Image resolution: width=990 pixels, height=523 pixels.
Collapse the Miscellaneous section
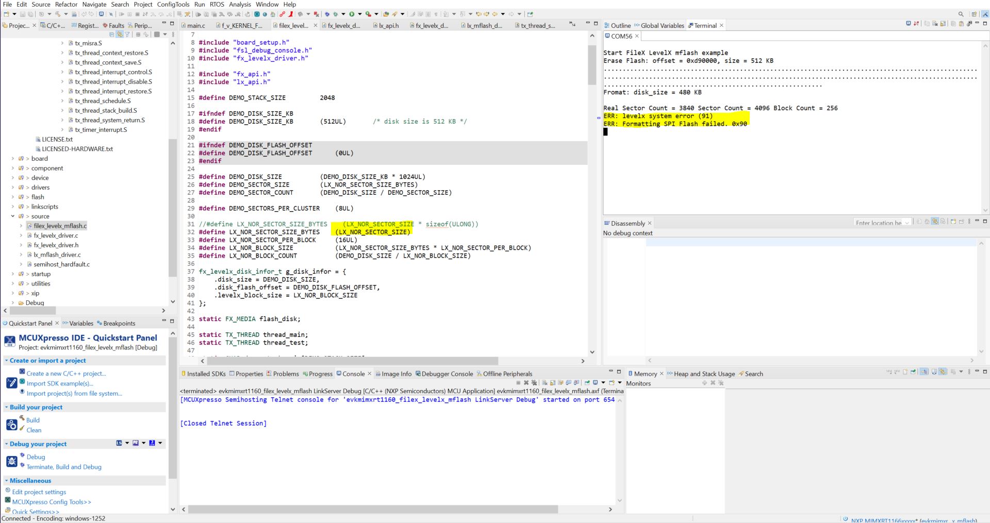[x=6, y=481]
